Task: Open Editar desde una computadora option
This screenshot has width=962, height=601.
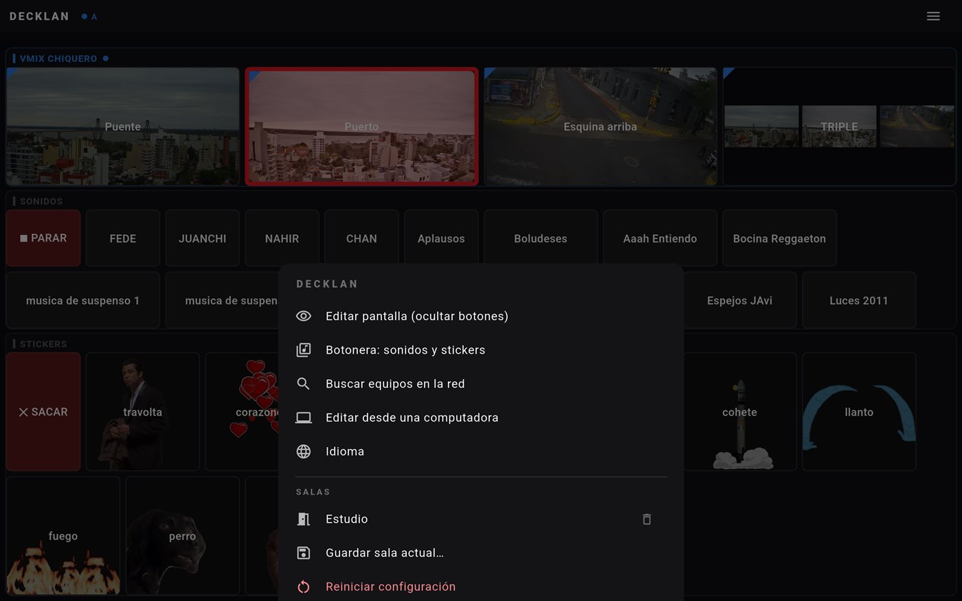Action: tap(481, 418)
